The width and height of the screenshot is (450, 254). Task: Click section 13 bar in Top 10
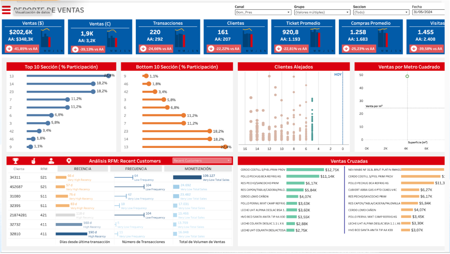click(67, 76)
